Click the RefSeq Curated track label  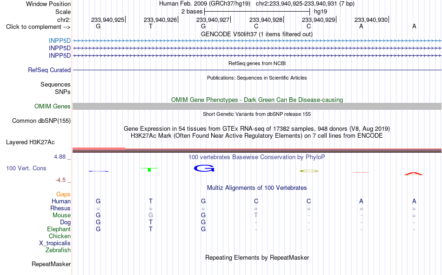(49, 70)
